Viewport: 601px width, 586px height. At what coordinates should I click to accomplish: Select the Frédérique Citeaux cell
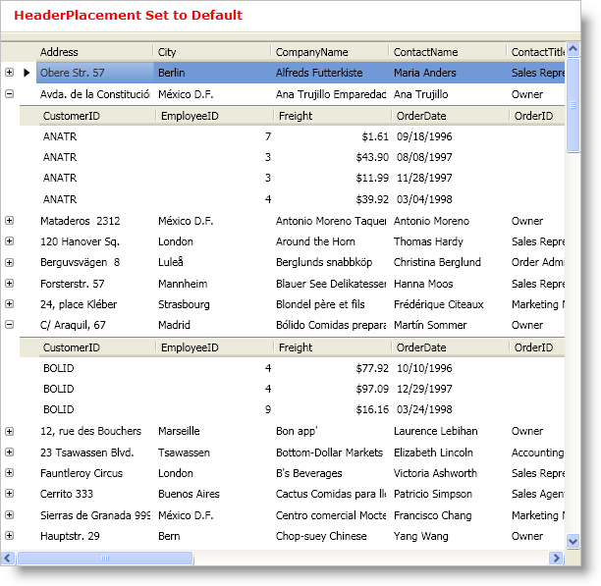(447, 304)
